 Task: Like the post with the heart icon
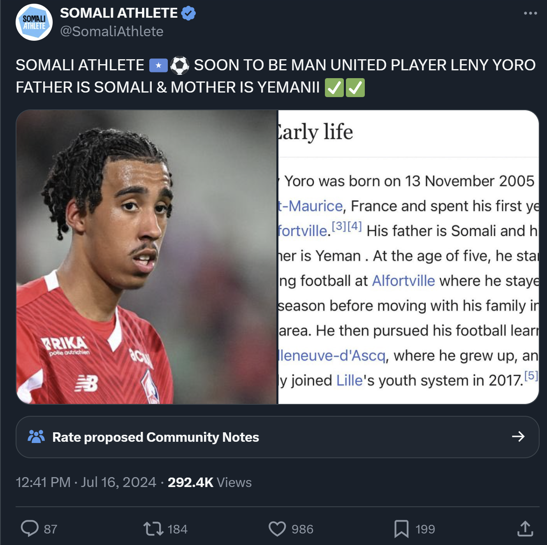click(277, 529)
